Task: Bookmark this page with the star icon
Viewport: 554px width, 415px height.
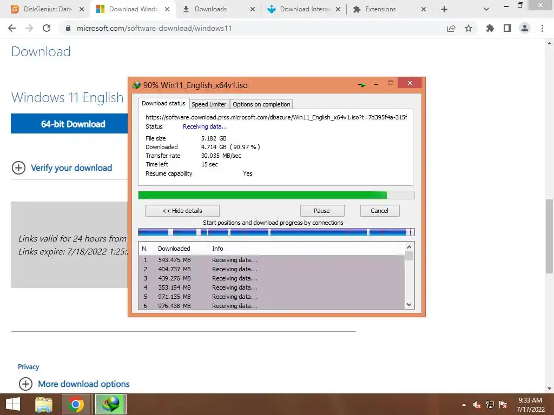Action: [x=469, y=28]
